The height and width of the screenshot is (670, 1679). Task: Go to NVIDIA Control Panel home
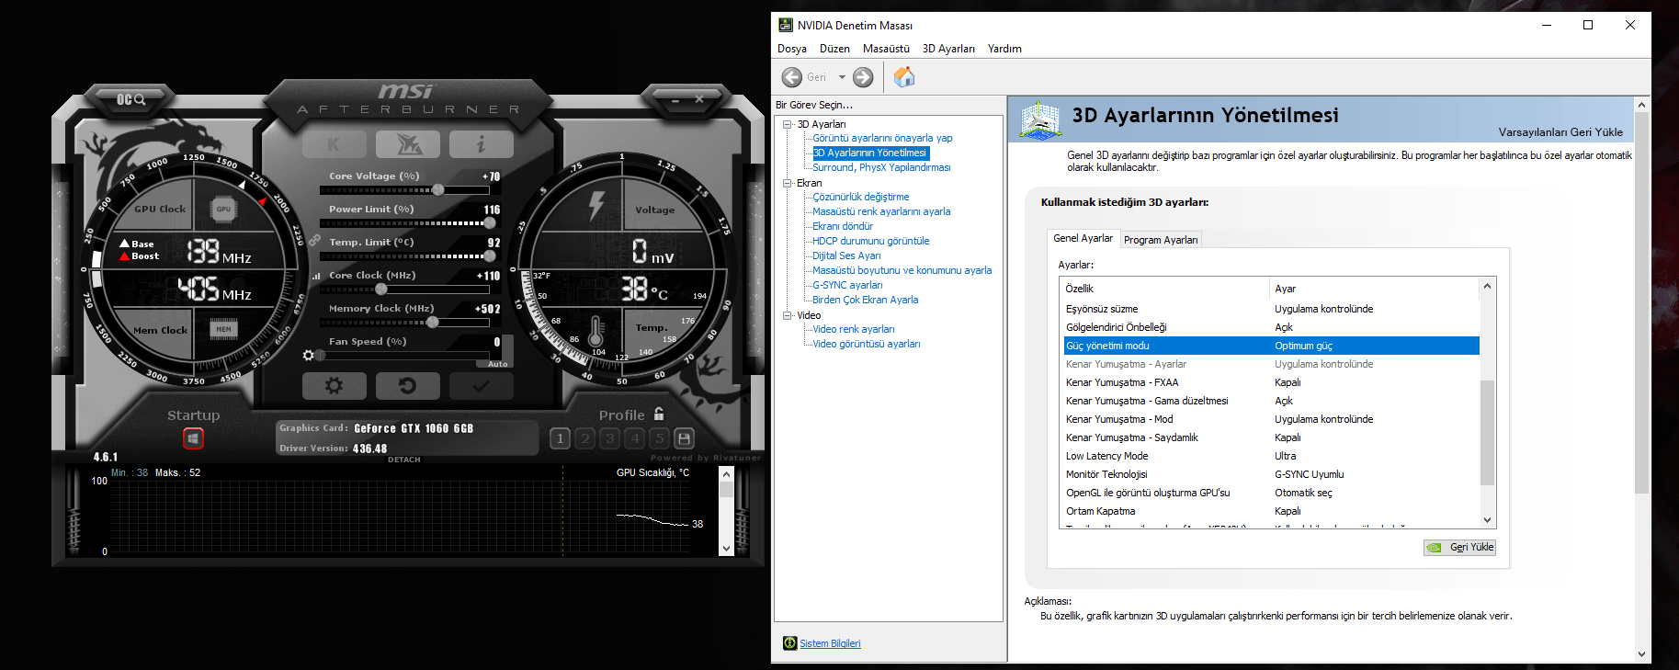coord(904,77)
